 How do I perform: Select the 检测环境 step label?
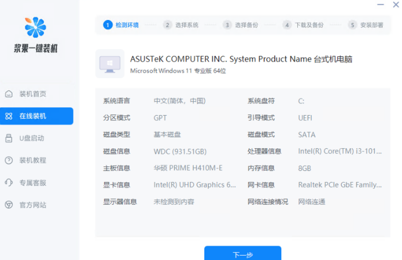[127, 25]
